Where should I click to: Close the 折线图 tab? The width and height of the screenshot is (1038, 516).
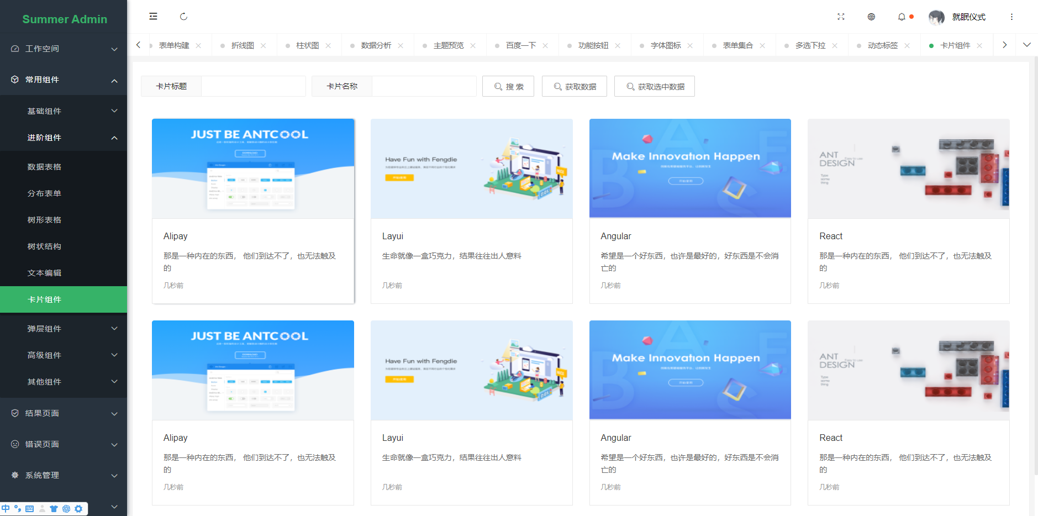pyautogui.click(x=264, y=45)
